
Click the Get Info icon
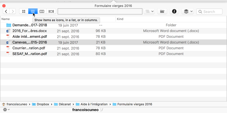click(x=174, y=11)
